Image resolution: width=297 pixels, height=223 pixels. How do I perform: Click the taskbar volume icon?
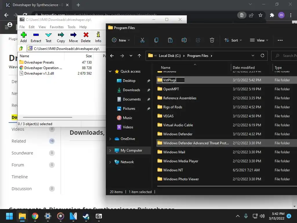[x=262, y=216]
